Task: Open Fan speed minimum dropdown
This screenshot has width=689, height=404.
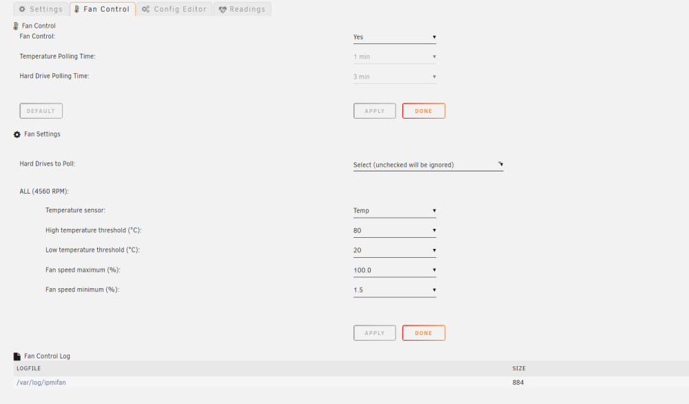Action: coord(395,290)
